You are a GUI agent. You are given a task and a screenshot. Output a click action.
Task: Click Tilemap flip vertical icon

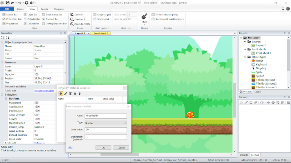pyautogui.click(x=273, y=103)
